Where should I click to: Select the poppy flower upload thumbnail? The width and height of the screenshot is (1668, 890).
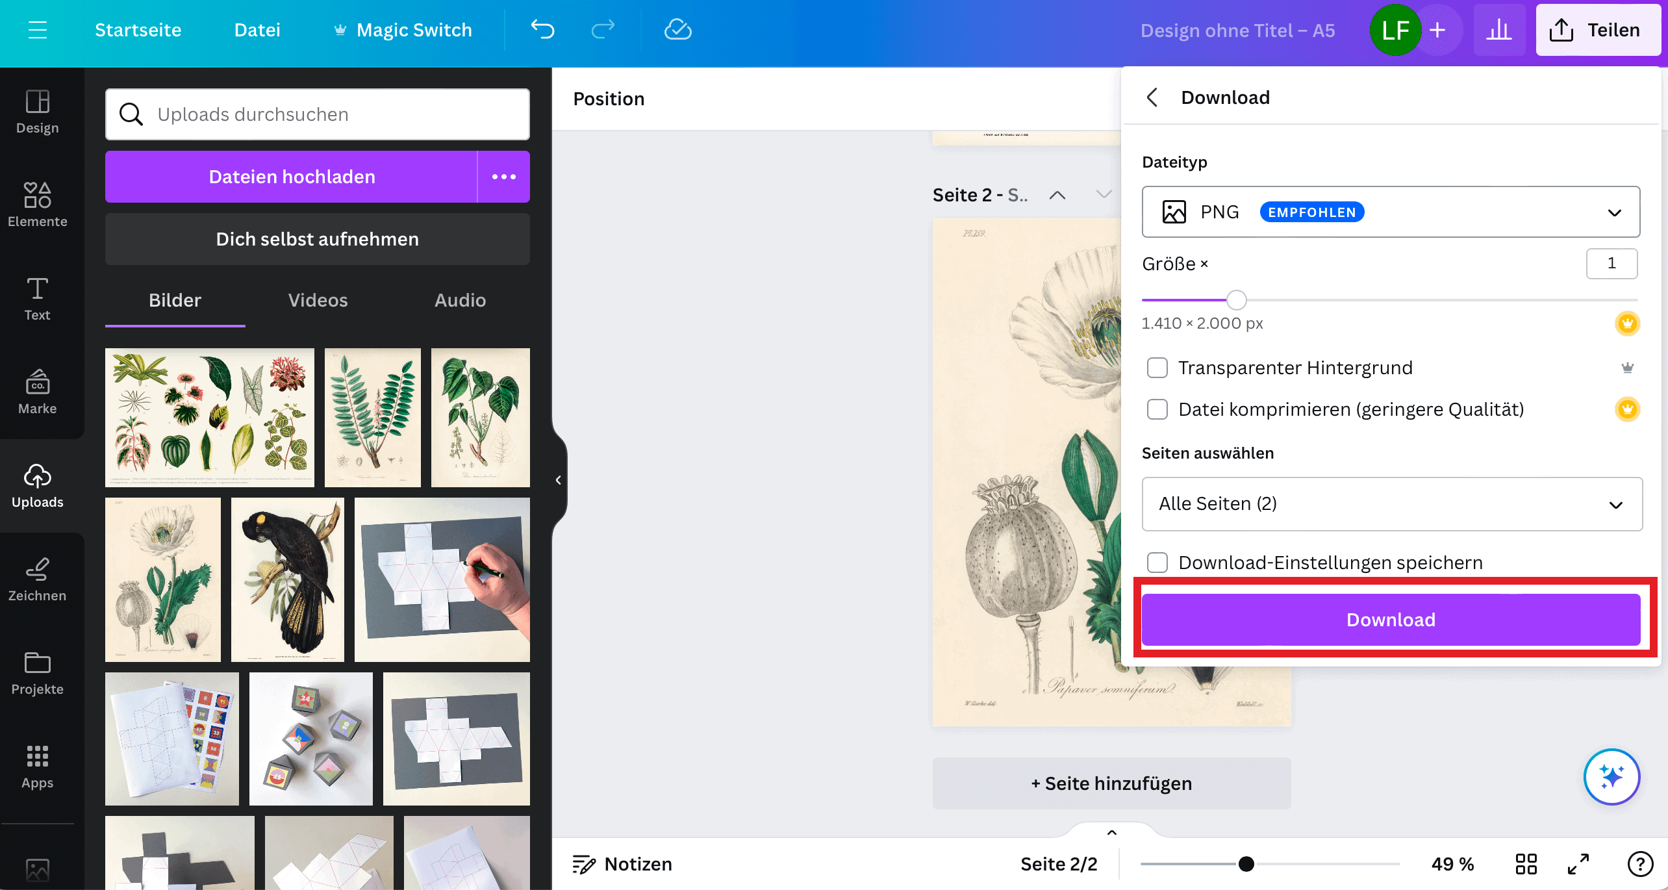(x=163, y=580)
